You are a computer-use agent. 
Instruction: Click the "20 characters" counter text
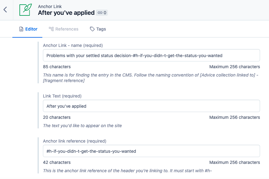(x=57, y=117)
